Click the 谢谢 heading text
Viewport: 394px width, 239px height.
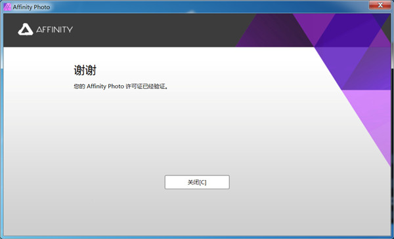click(x=85, y=70)
